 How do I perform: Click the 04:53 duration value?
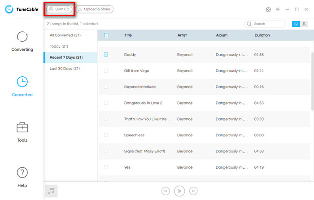(x=259, y=103)
